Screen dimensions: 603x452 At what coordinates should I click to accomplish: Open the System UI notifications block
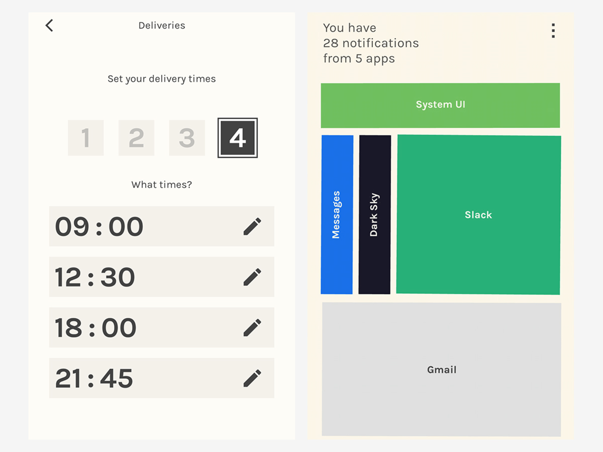click(x=441, y=104)
